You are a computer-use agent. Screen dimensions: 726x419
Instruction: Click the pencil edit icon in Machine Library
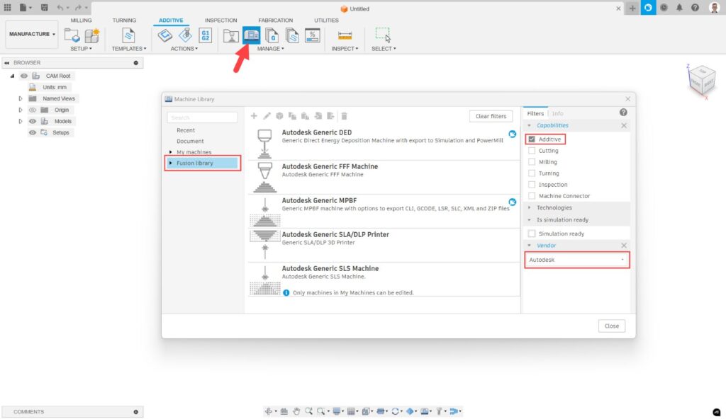[267, 116]
